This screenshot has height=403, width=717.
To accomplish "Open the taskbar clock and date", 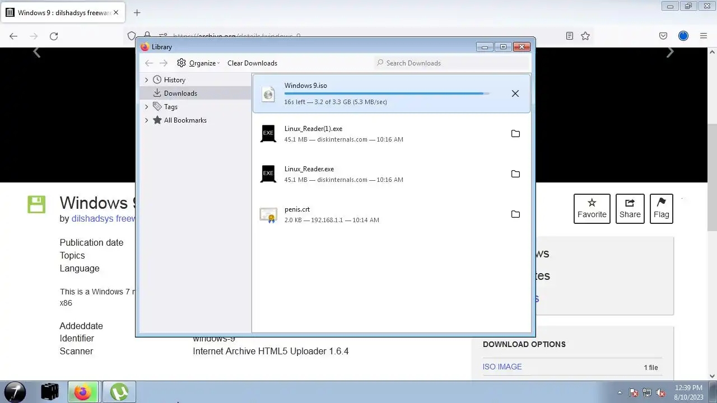I will pyautogui.click(x=688, y=392).
